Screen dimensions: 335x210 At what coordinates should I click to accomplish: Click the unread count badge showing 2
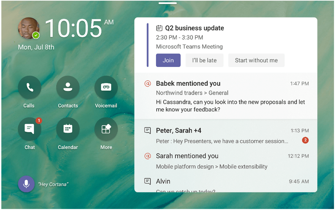coord(305,141)
